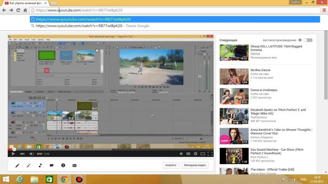Image resolution: width=328 pixels, height=184 pixels.
Task: Open Chrome's hamburger menu
Action: (324, 10)
